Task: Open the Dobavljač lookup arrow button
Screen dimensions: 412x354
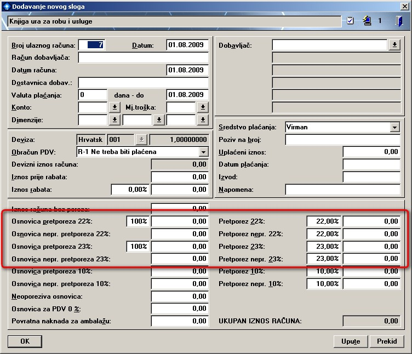Action: (394, 45)
